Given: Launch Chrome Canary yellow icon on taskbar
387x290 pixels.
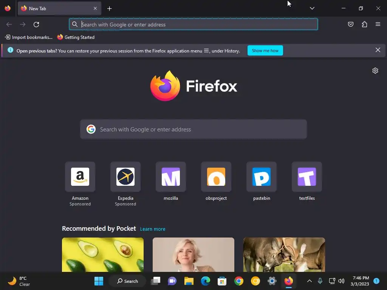Looking at the screenshot, I should point(255,281).
